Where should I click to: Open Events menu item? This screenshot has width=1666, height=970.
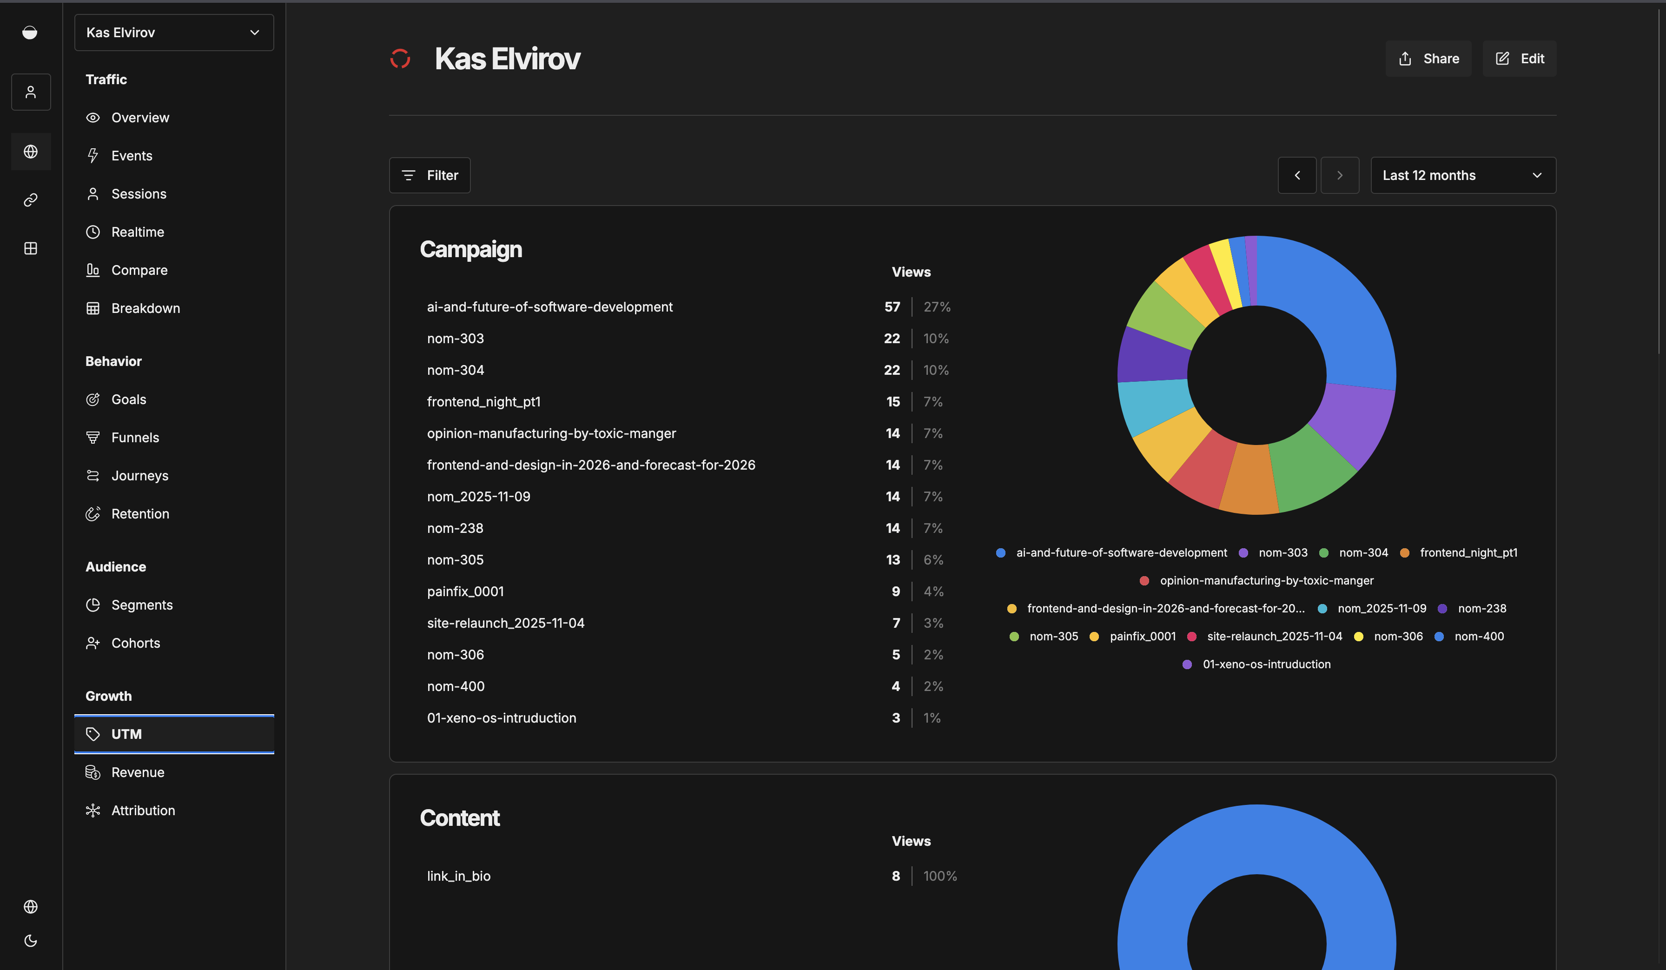174,155
